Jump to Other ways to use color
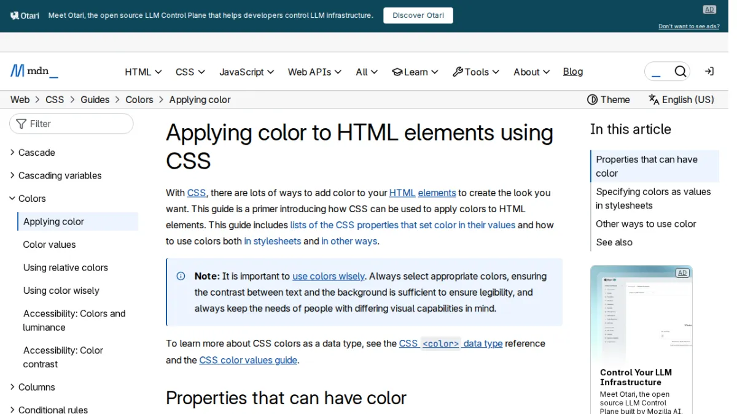Image resolution: width=737 pixels, height=414 pixels. (646, 224)
